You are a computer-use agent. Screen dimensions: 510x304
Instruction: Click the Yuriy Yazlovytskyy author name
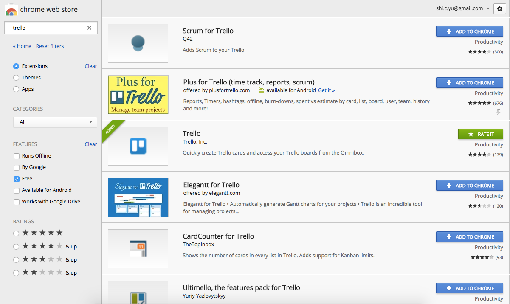click(204, 296)
